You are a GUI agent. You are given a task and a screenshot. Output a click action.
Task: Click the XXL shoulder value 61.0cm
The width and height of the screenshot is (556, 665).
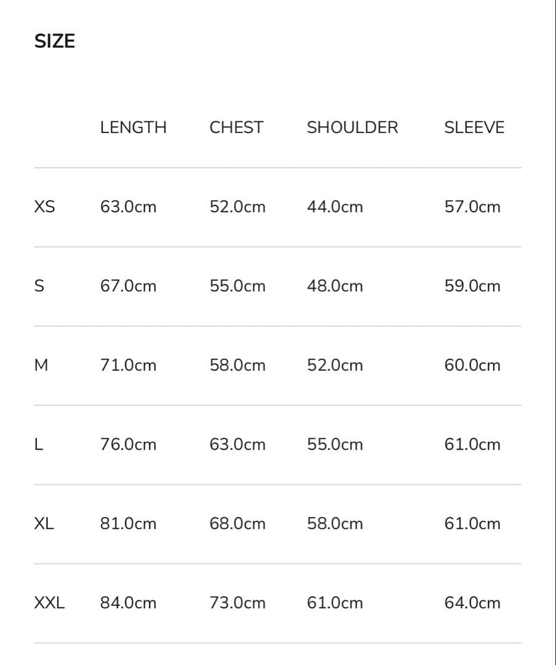(x=335, y=603)
